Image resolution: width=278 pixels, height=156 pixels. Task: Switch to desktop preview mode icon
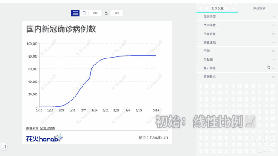[x=75, y=13]
